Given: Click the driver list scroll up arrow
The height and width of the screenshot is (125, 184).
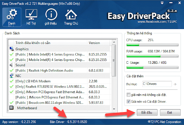Looking at the screenshot, I should click(114, 42).
